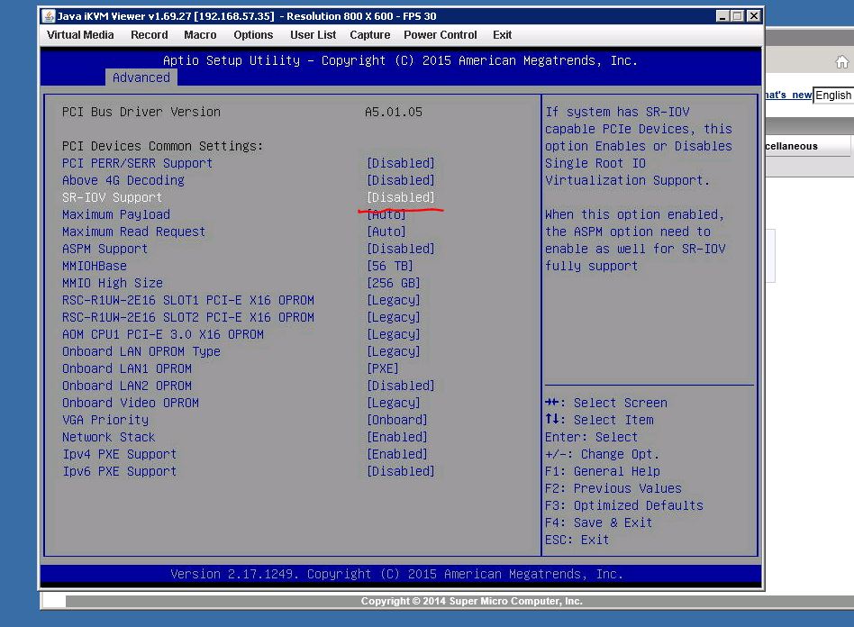Toggle the Above 4G Decoding value
The height and width of the screenshot is (627, 854).
click(400, 180)
